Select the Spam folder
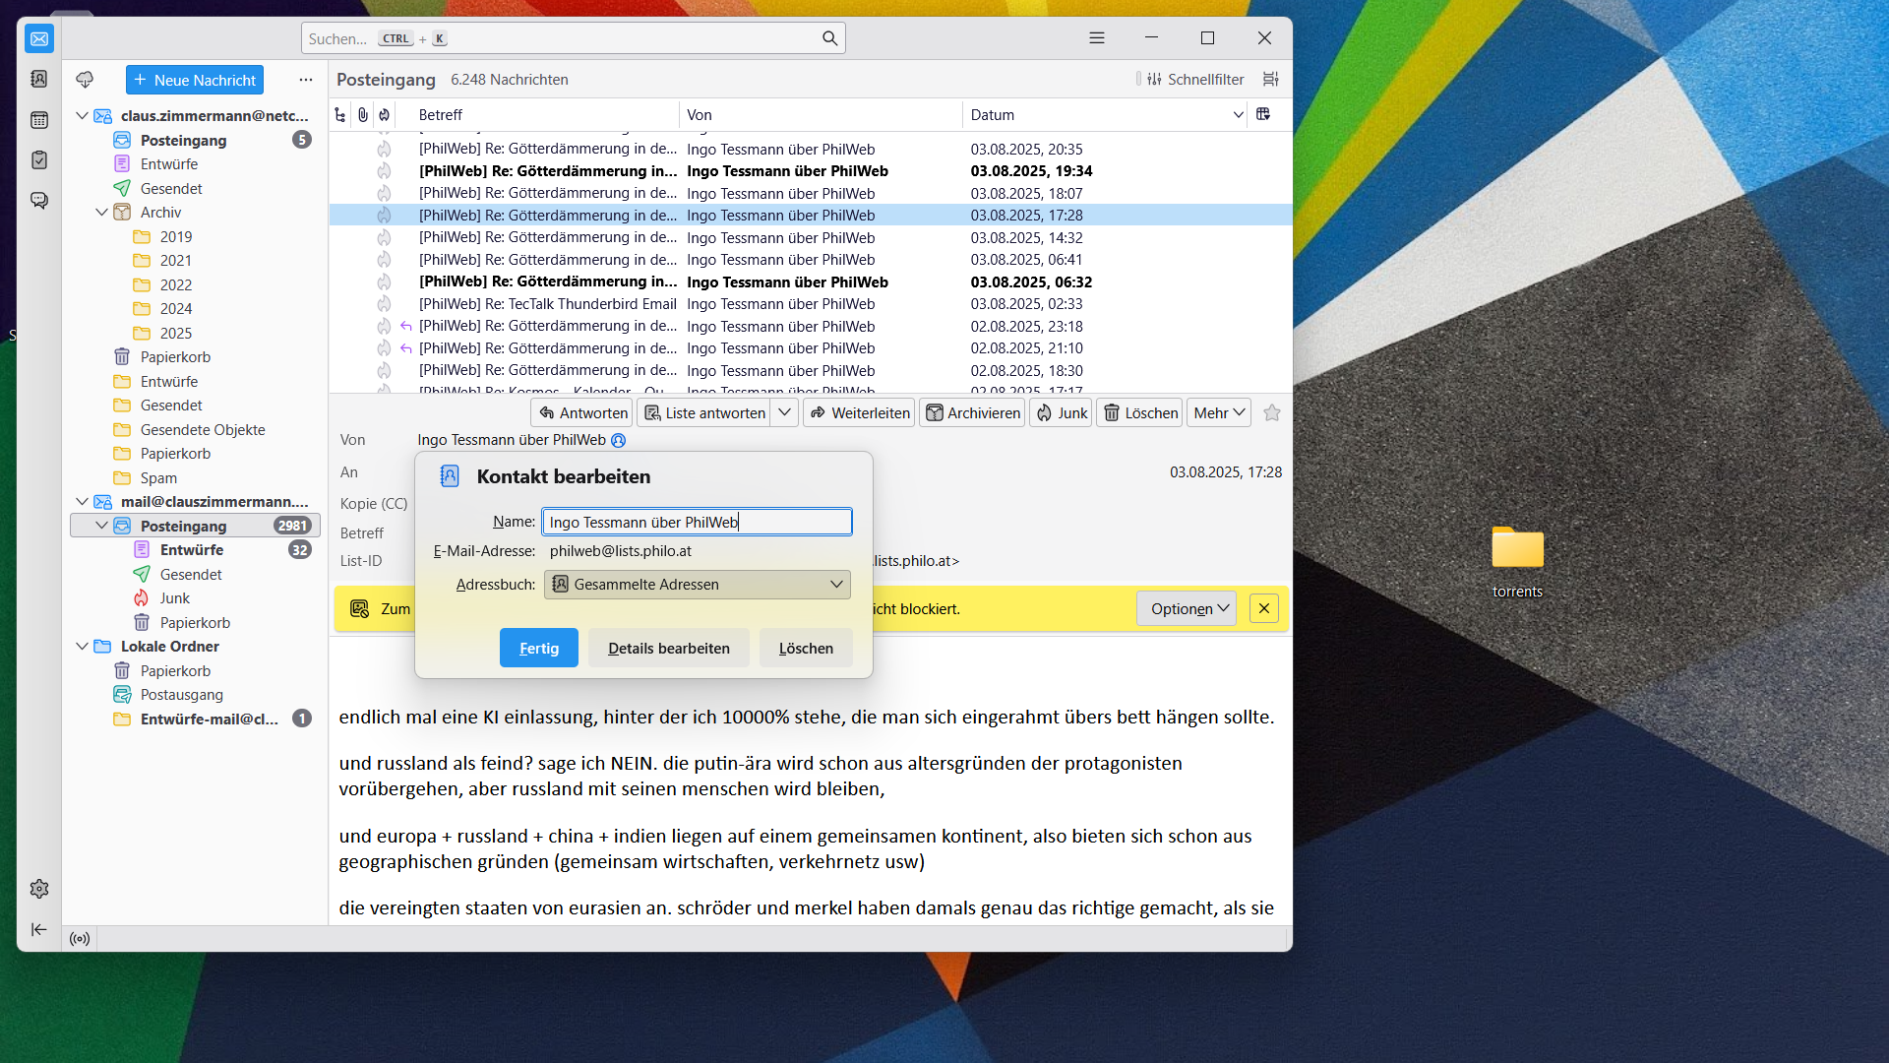 click(x=158, y=478)
